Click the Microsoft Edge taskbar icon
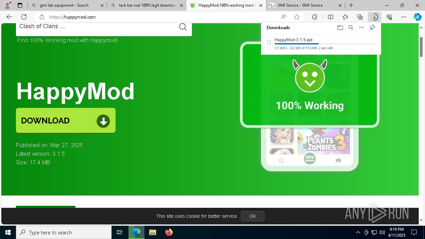The width and height of the screenshot is (425, 239). pos(136,232)
